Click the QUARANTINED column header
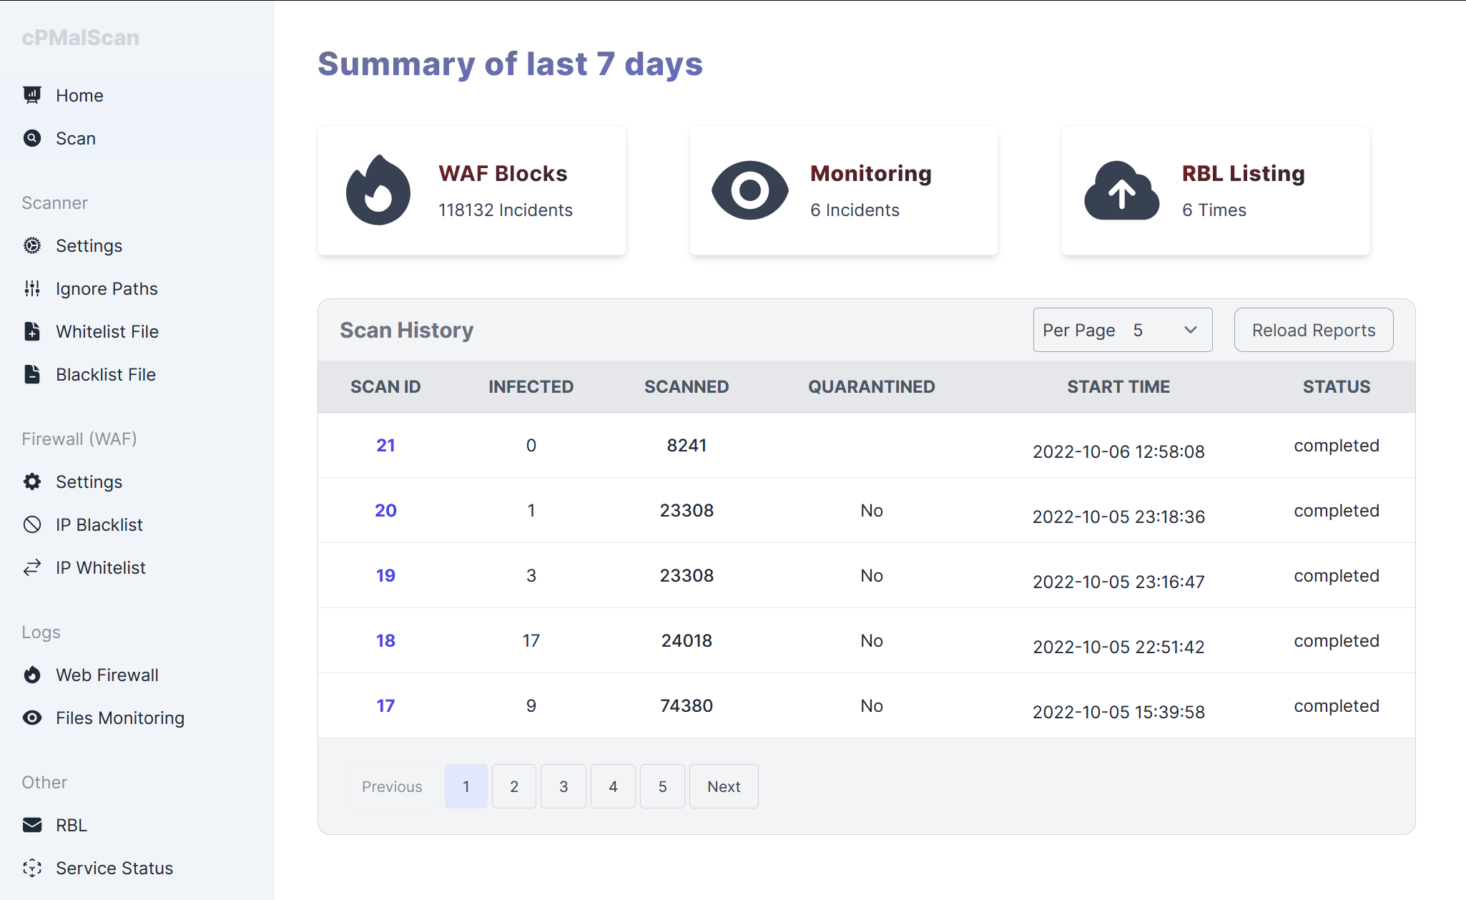The height and width of the screenshot is (900, 1466). (872, 386)
